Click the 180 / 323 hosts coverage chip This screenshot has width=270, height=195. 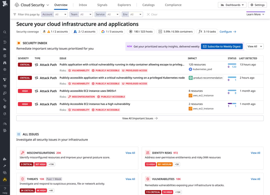[141, 31]
